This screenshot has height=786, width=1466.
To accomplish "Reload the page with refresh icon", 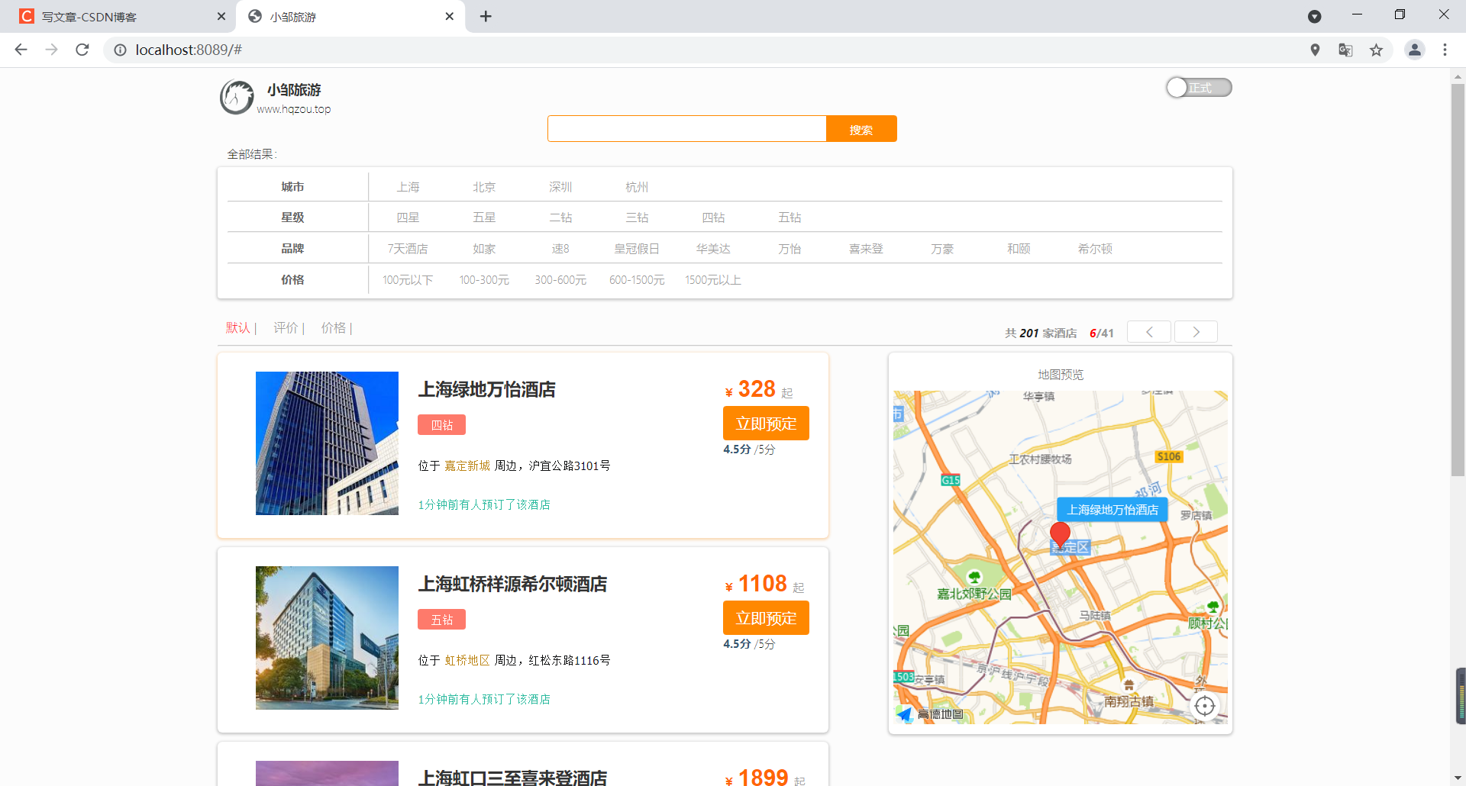I will [x=82, y=50].
